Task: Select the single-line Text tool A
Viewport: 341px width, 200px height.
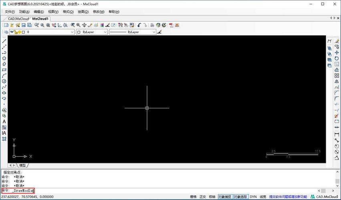Action: (4, 122)
